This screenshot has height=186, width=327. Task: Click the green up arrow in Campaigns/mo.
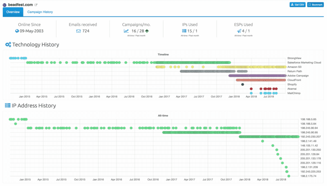coord(147,31)
